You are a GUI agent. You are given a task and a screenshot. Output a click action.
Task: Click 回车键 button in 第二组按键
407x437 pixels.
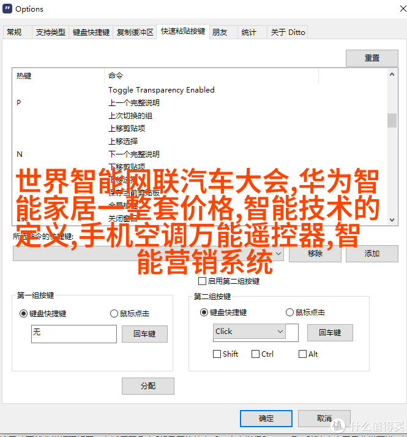(x=330, y=332)
